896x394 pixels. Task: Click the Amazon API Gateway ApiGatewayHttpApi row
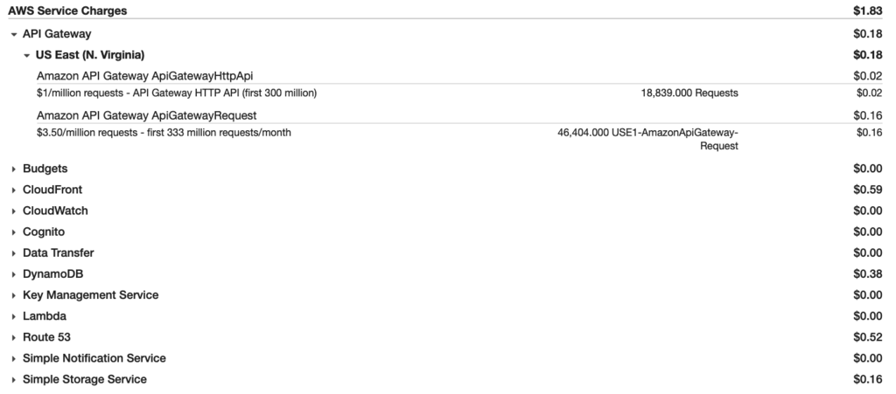tap(459, 76)
